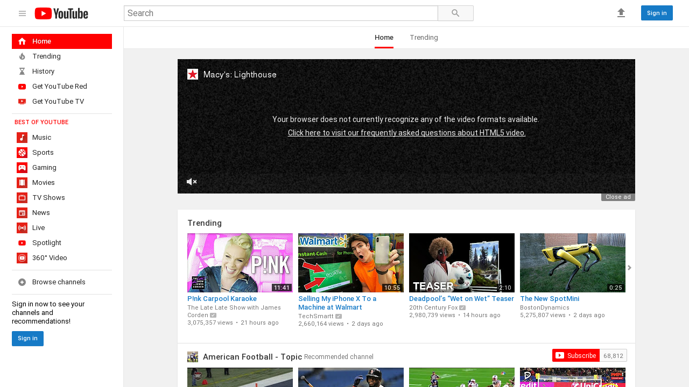Unmute the ad video speaker

point(192,182)
